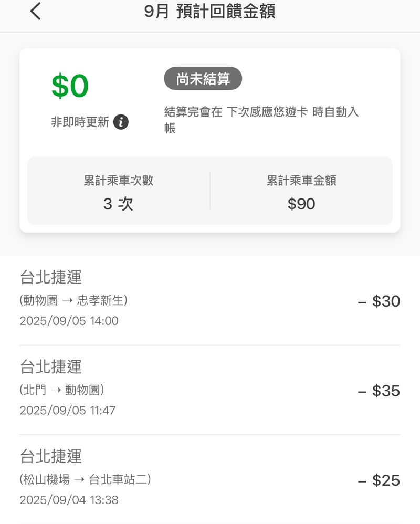Select the 9月 預計回饋金額 page title
Image resolution: width=420 pixels, height=524 pixels.
pyautogui.click(x=209, y=12)
